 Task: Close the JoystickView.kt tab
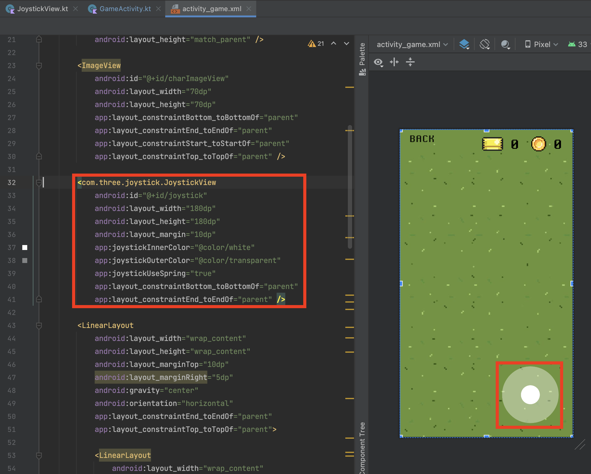tap(75, 9)
